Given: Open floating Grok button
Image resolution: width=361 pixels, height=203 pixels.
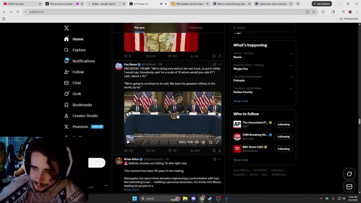Looking at the screenshot, I should tap(349, 174).
